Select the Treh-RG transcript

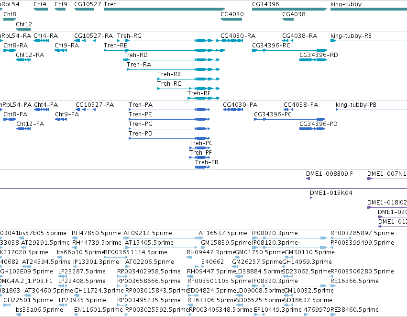click(129, 35)
